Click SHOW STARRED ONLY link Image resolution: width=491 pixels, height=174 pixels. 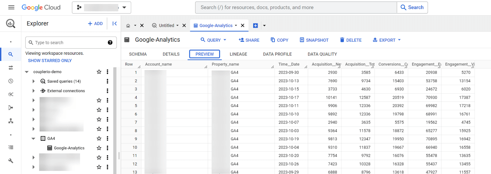(x=50, y=61)
